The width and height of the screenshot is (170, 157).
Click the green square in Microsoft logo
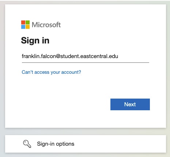[x=27, y=23]
